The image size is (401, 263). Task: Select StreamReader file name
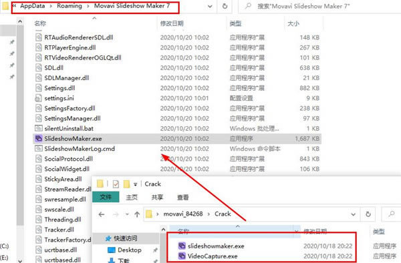point(68,189)
